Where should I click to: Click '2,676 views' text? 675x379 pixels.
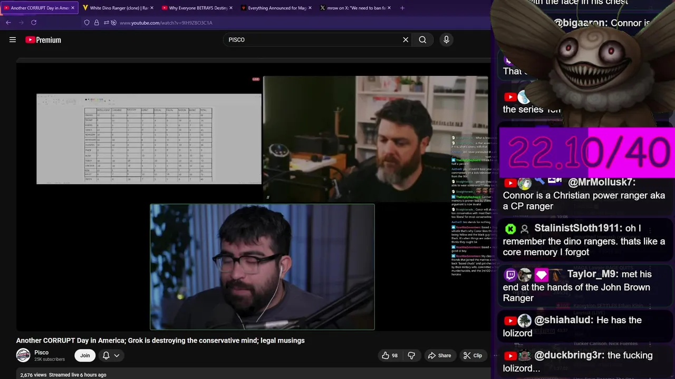pyautogui.click(x=34, y=375)
